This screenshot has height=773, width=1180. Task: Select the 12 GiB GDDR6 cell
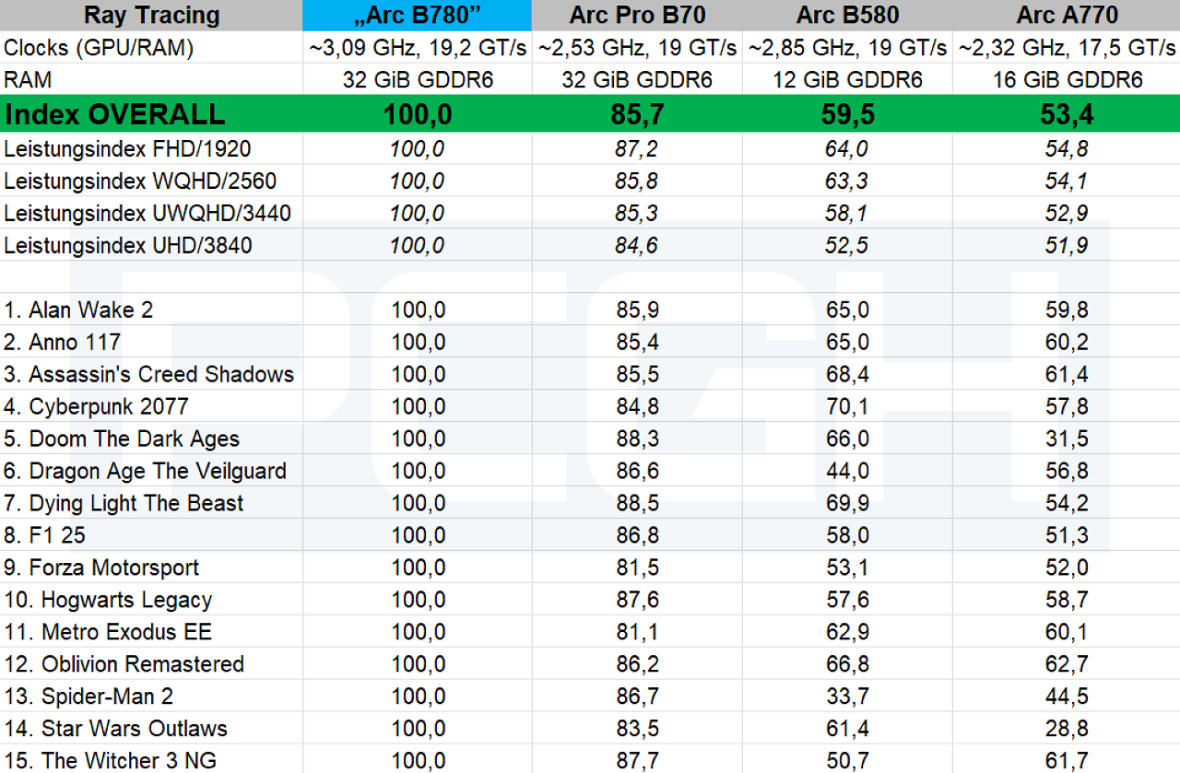click(x=847, y=80)
